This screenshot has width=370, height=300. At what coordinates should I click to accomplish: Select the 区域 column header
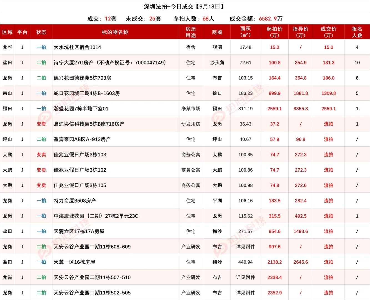point(7,32)
